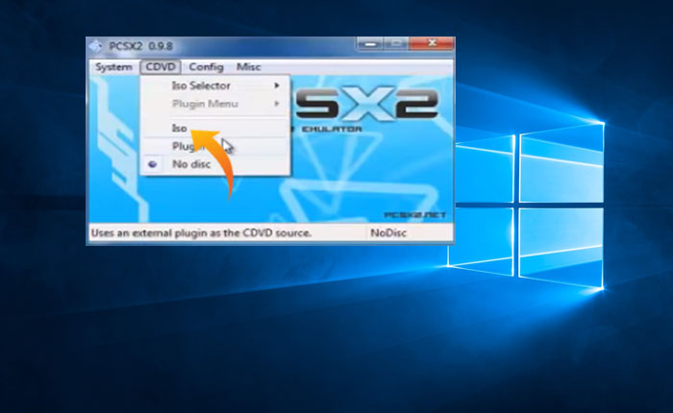Close the open CDVD menu in the menu bar
The image size is (673, 413).
click(x=161, y=67)
